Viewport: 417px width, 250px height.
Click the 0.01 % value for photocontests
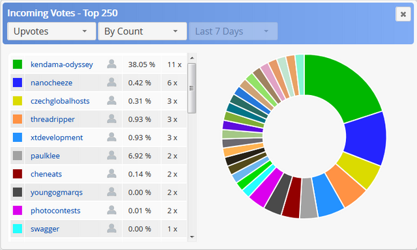coord(139,211)
